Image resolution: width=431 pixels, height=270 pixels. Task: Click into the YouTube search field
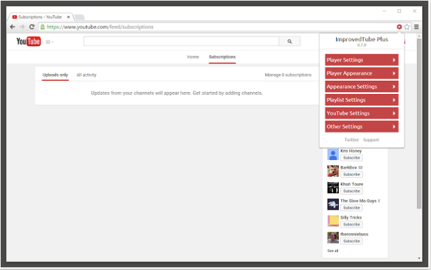click(182, 41)
